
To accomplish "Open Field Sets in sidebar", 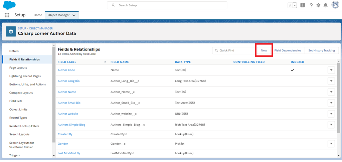I will 16,101.
